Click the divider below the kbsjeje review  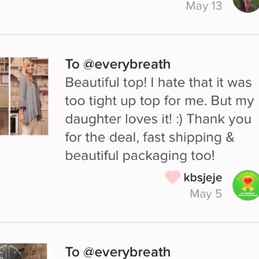pos(129,222)
